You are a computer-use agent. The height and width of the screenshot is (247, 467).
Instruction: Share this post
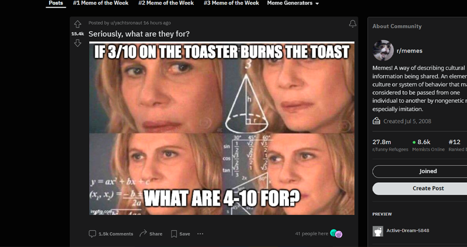(151, 234)
